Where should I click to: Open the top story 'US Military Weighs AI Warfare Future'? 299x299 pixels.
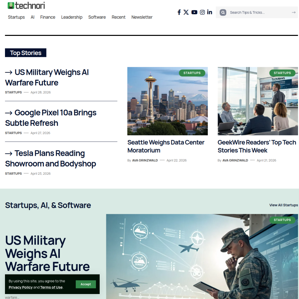[47, 77]
